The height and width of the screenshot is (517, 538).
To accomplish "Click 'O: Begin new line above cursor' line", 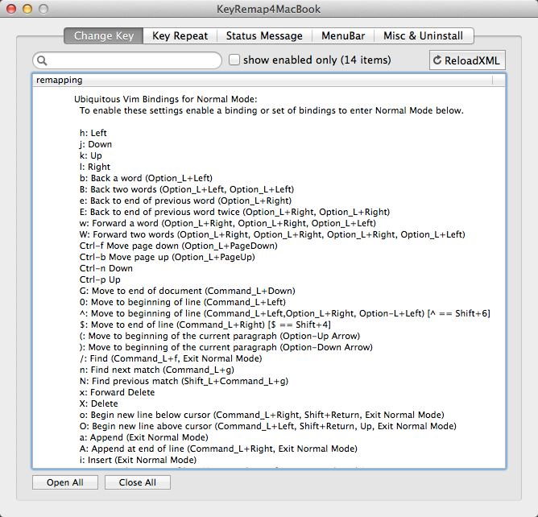I will [268, 427].
